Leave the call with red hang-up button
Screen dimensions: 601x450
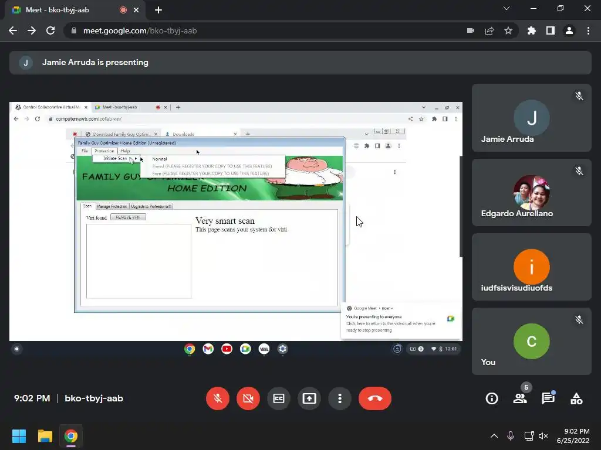375,398
